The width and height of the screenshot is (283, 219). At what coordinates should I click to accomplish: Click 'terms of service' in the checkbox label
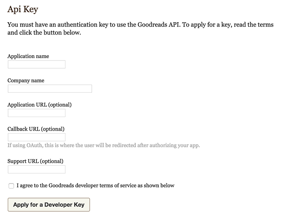pyautogui.click(x=118, y=186)
